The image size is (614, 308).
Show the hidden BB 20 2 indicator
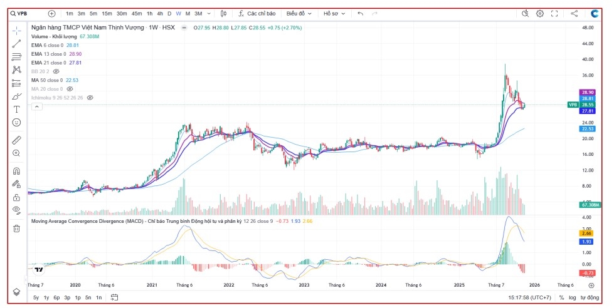[56, 71]
